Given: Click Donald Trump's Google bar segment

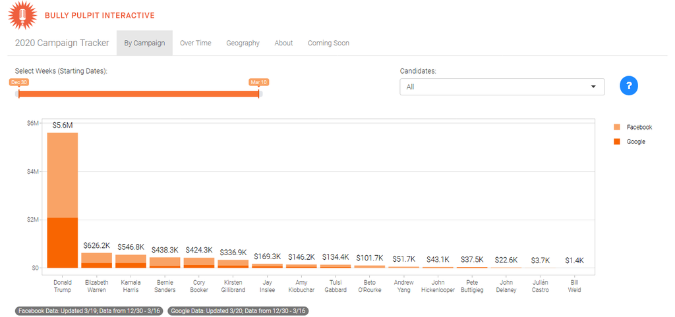Looking at the screenshot, I should pos(62,242).
